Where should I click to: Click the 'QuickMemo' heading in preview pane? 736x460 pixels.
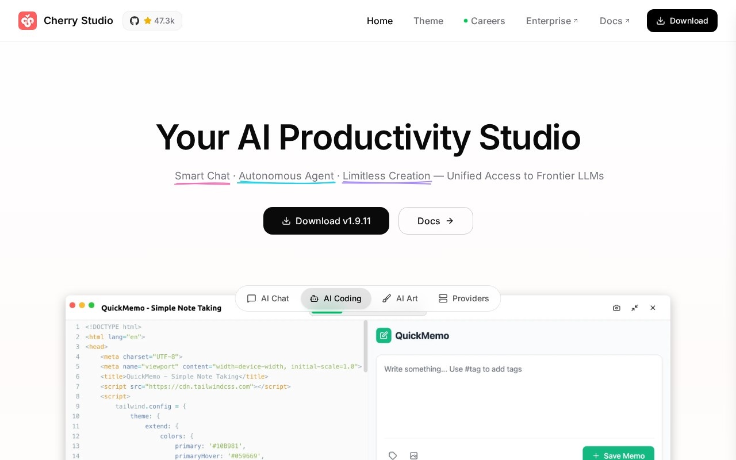[422, 336]
